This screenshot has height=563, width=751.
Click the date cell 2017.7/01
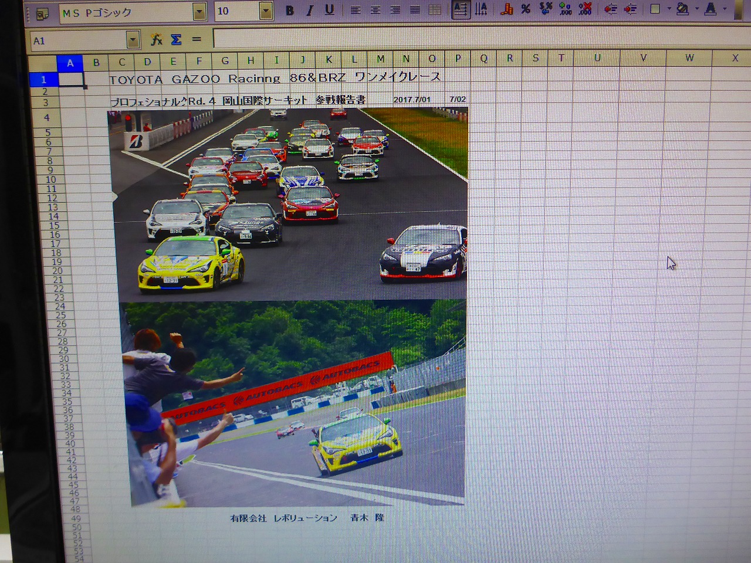(x=412, y=100)
